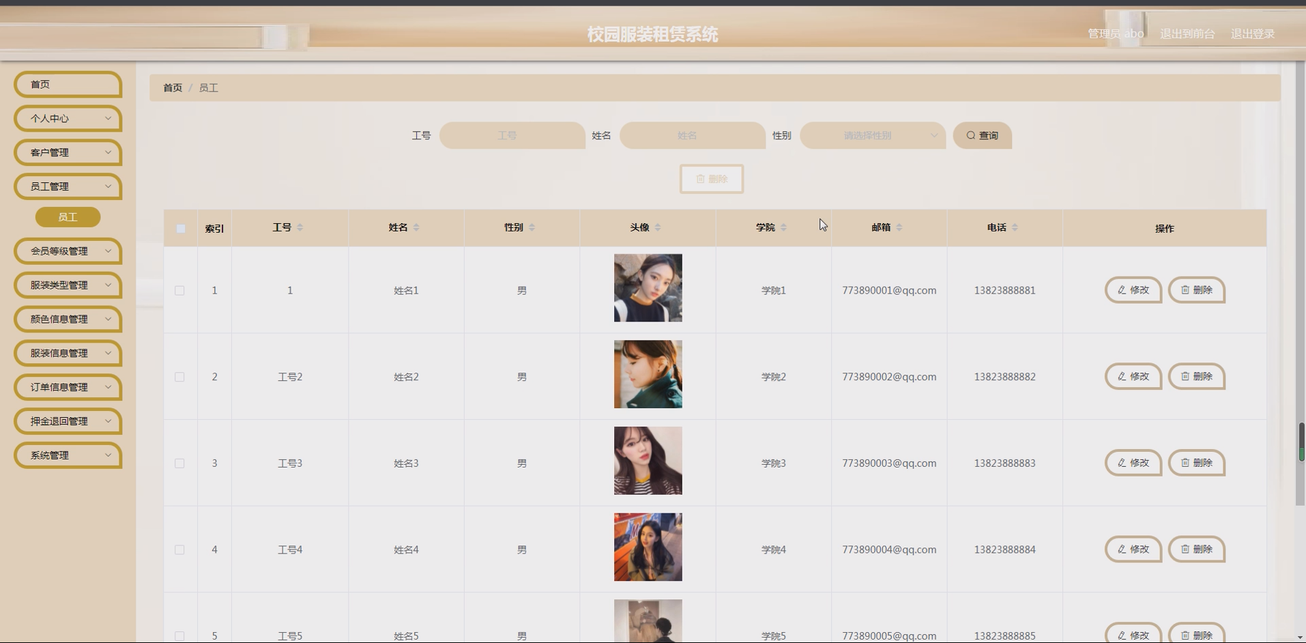This screenshot has width=1306, height=643.
Task: Click search magnifier icon in 查询 button
Action: 970,135
